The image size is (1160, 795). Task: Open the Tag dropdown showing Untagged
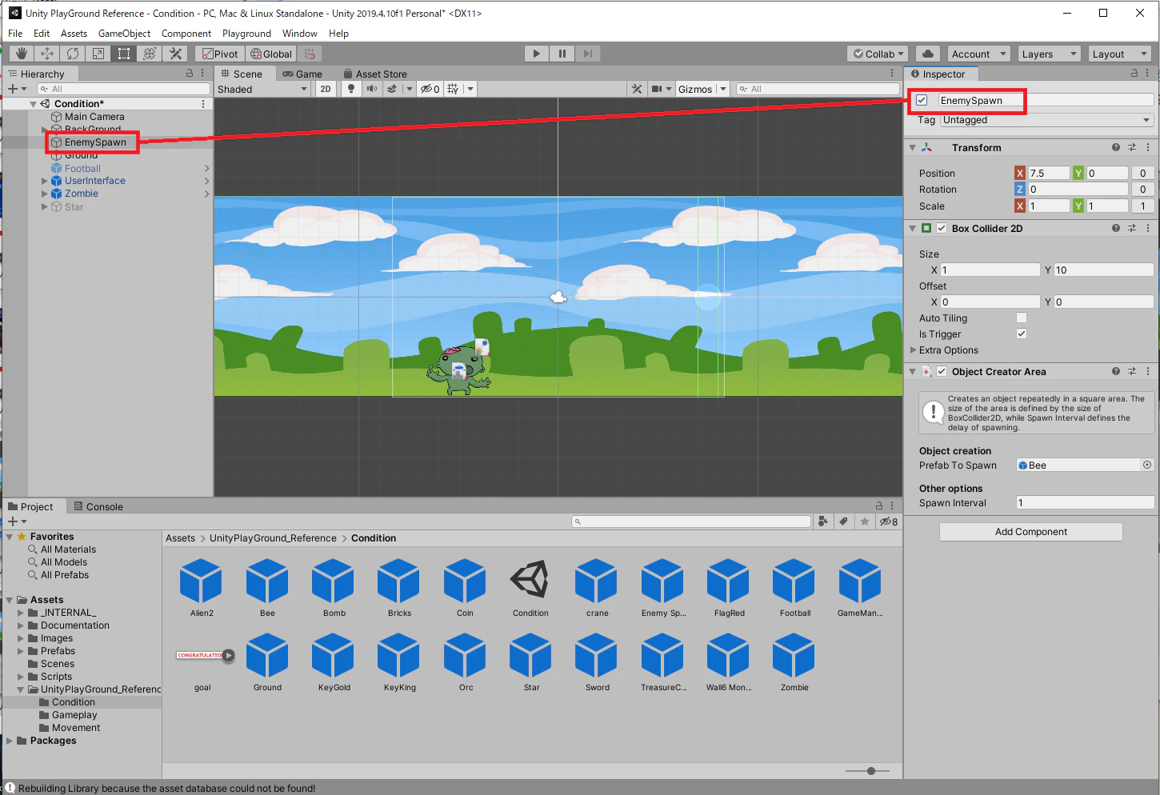(1047, 120)
